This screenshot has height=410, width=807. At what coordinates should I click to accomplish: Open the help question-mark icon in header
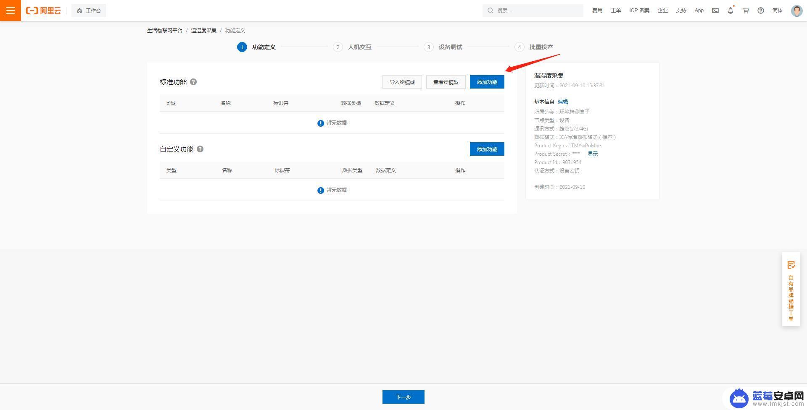(761, 10)
